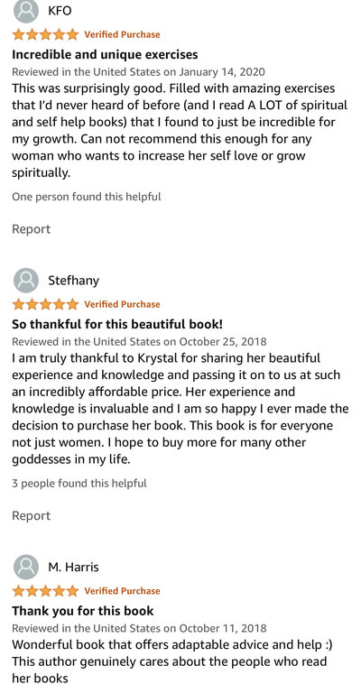361x684 pixels.
Task: Click '3 people found this helpful' text
Action: 79,484
